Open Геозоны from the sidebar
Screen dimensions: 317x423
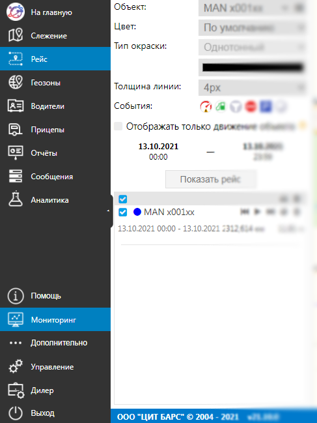[55, 83]
